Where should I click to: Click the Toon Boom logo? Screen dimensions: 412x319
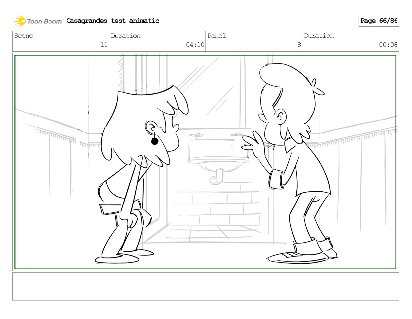point(37,21)
